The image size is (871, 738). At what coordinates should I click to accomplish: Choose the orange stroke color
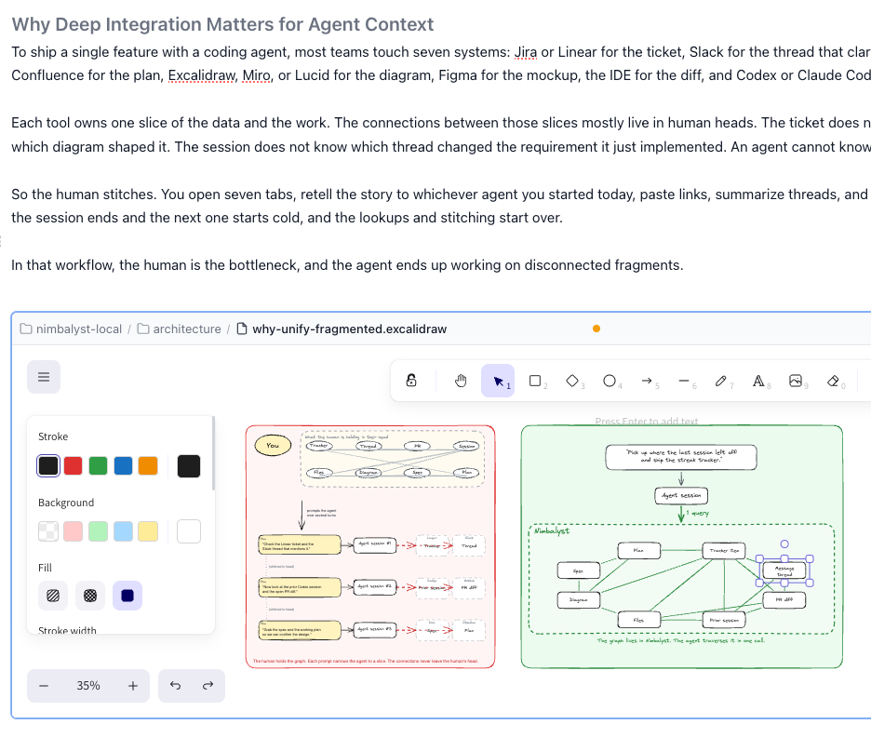click(x=148, y=465)
